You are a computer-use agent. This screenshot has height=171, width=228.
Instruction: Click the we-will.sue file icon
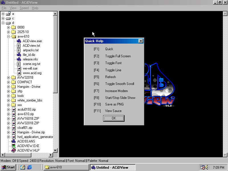[x=19, y=68]
